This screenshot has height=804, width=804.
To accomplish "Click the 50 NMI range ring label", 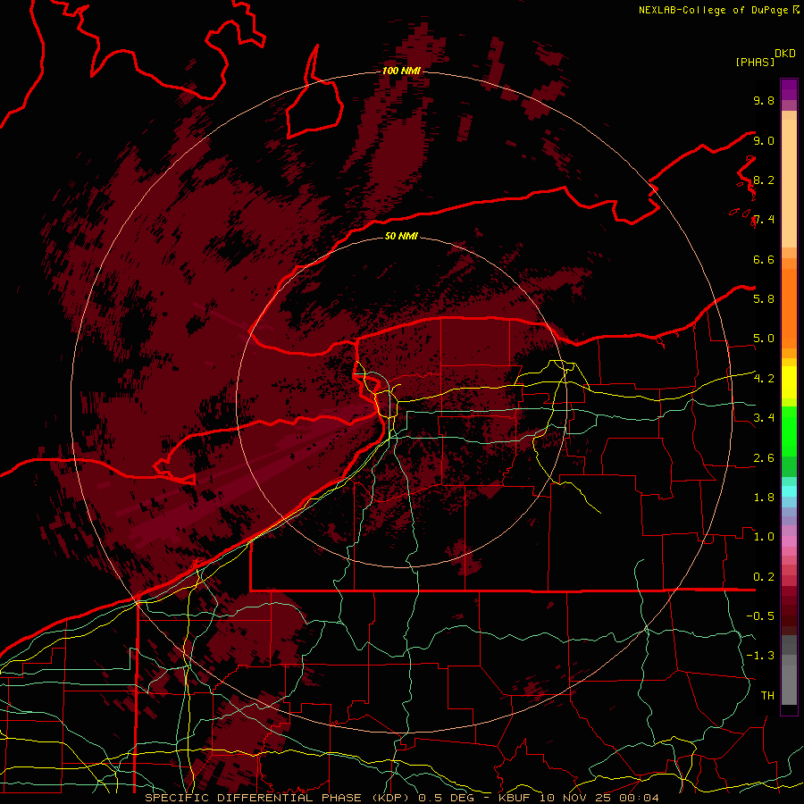I will [401, 236].
